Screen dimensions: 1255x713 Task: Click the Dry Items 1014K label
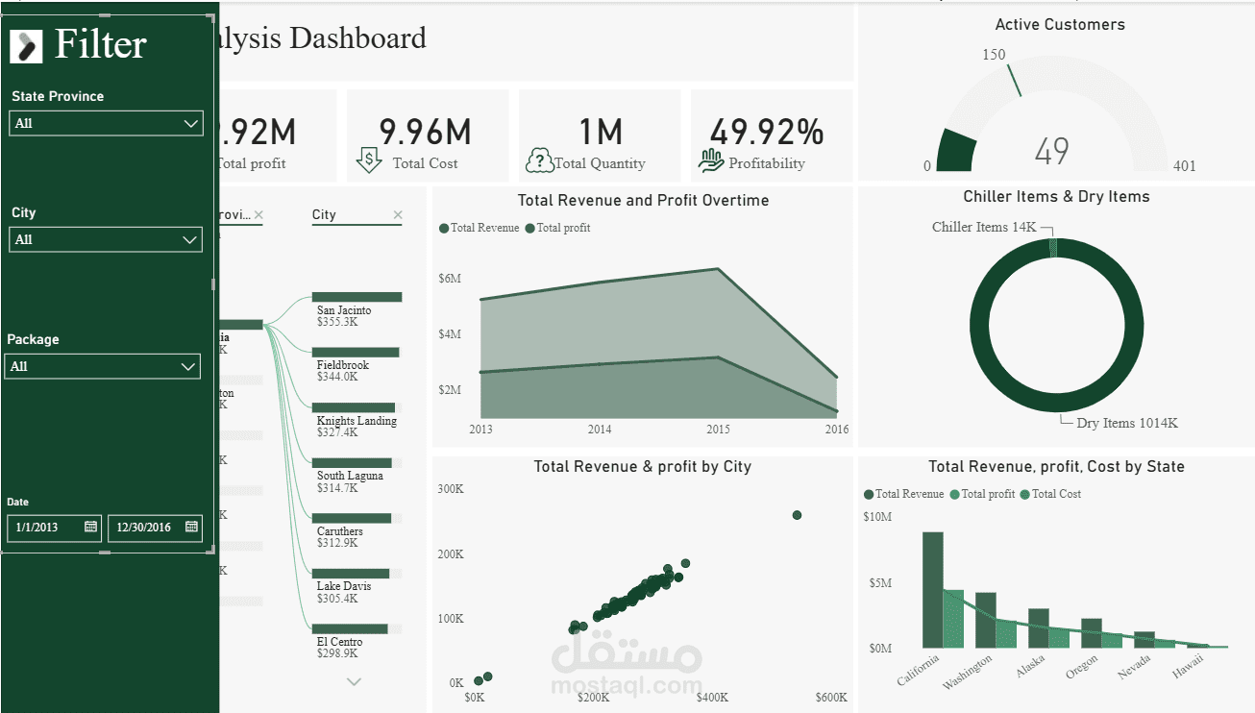(x=1126, y=423)
